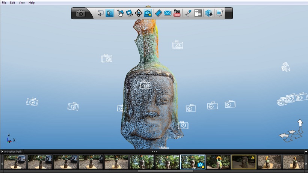Open the File menu
The height and width of the screenshot is (173, 308).
tap(4, 3)
